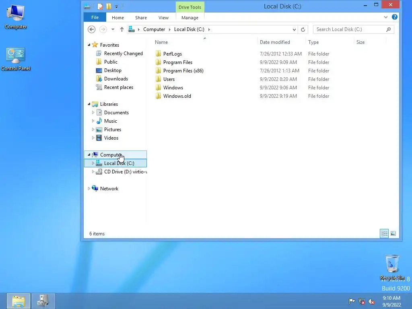
Task: Click Local Disk (C:) in address breadcrumb
Action: coord(189,29)
